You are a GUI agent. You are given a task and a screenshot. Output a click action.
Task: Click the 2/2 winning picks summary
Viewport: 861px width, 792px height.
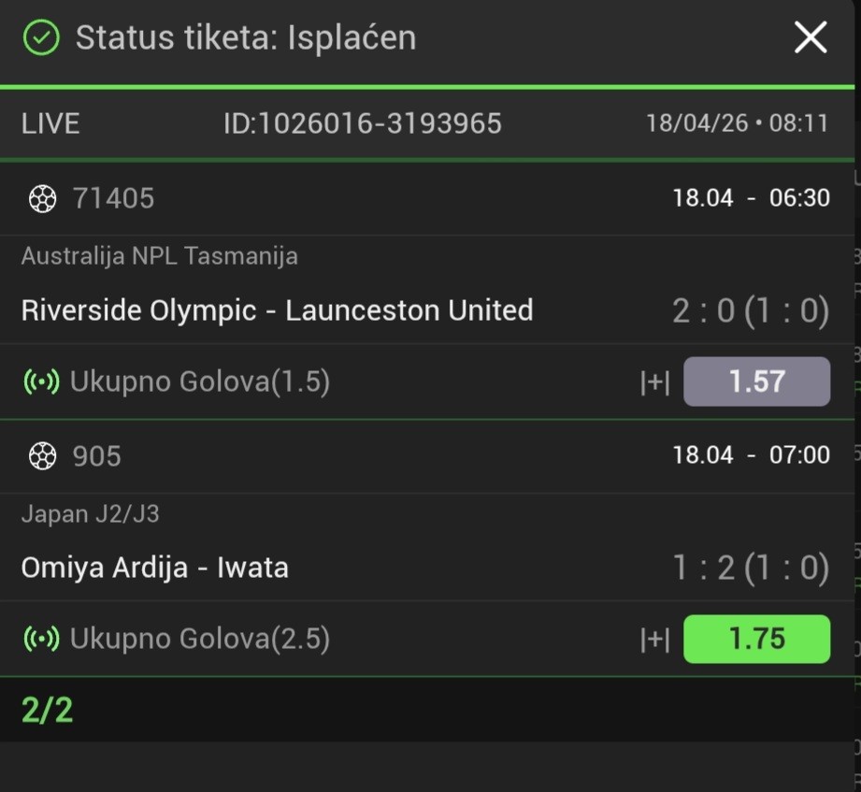(47, 711)
